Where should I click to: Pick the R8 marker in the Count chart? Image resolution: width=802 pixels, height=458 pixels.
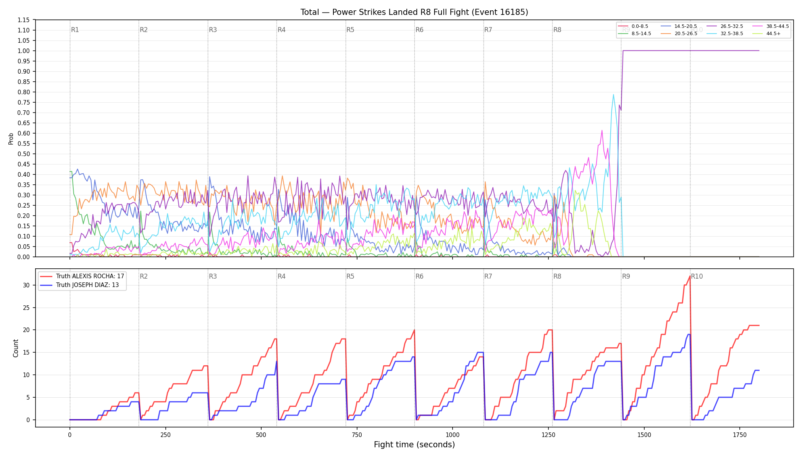click(557, 276)
